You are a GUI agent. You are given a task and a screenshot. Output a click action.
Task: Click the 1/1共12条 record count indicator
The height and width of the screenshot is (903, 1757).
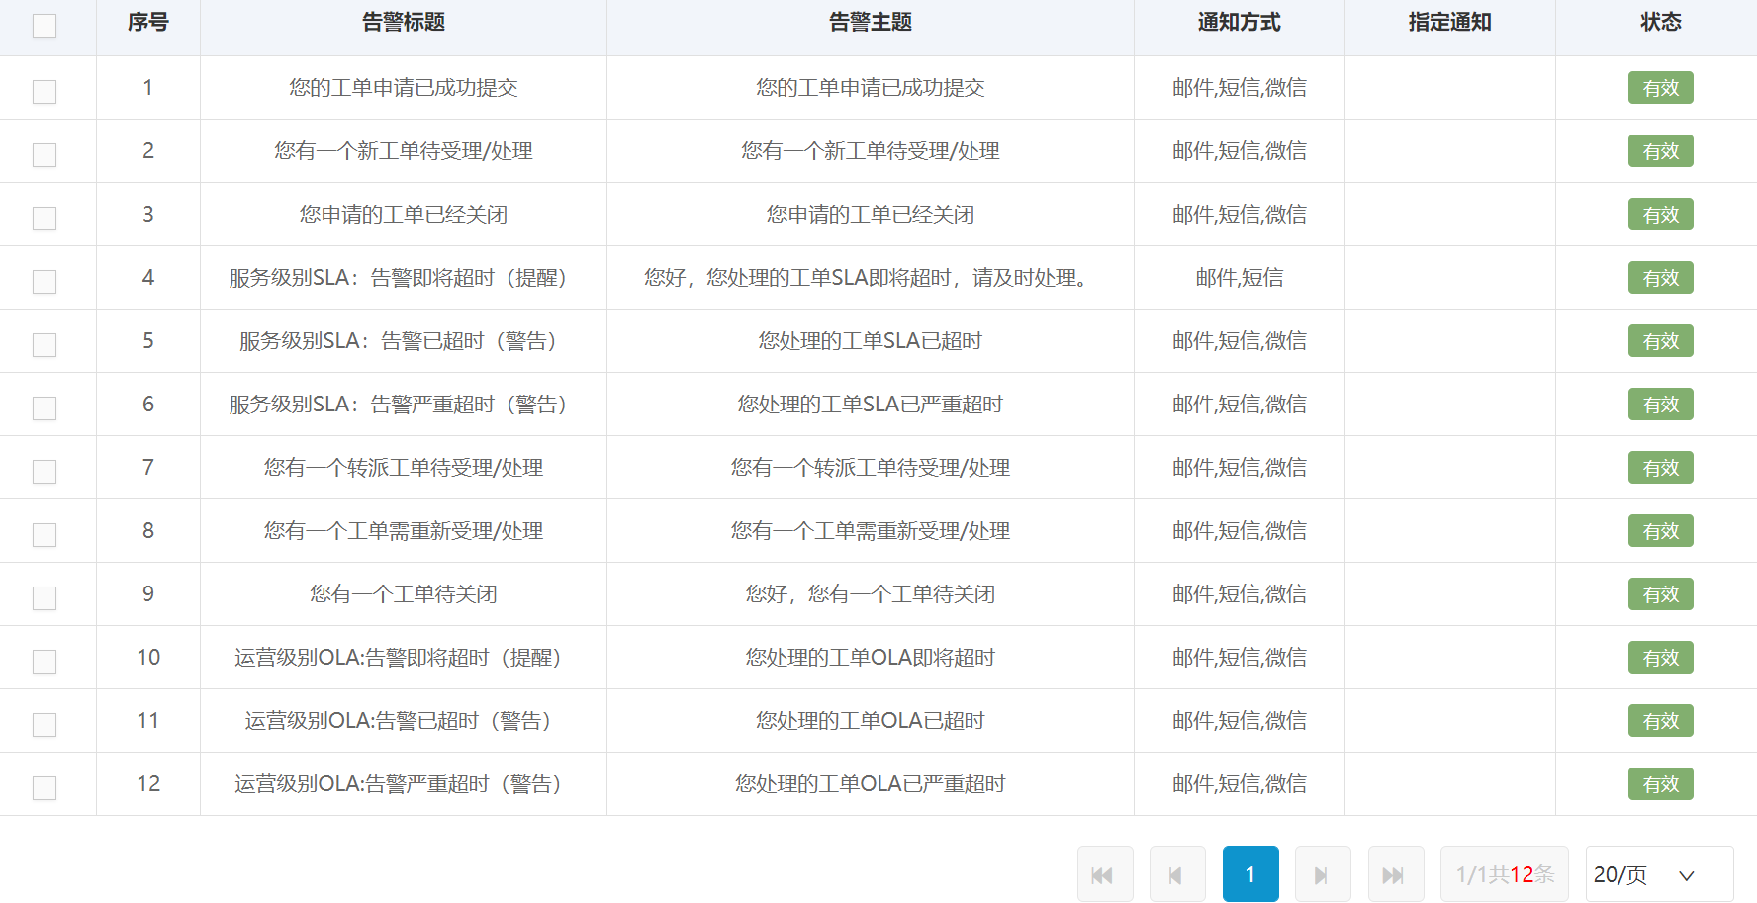coord(1504,874)
